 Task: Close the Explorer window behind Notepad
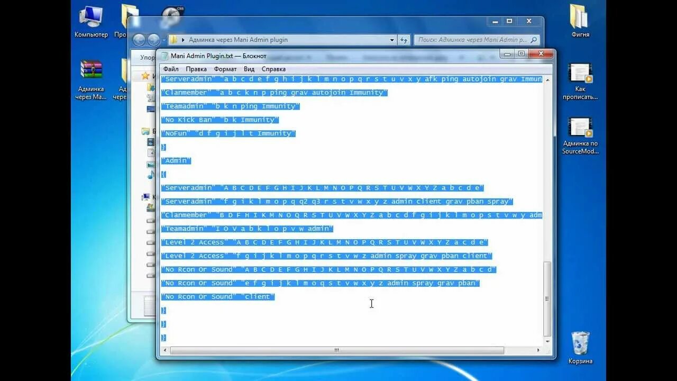tap(529, 21)
